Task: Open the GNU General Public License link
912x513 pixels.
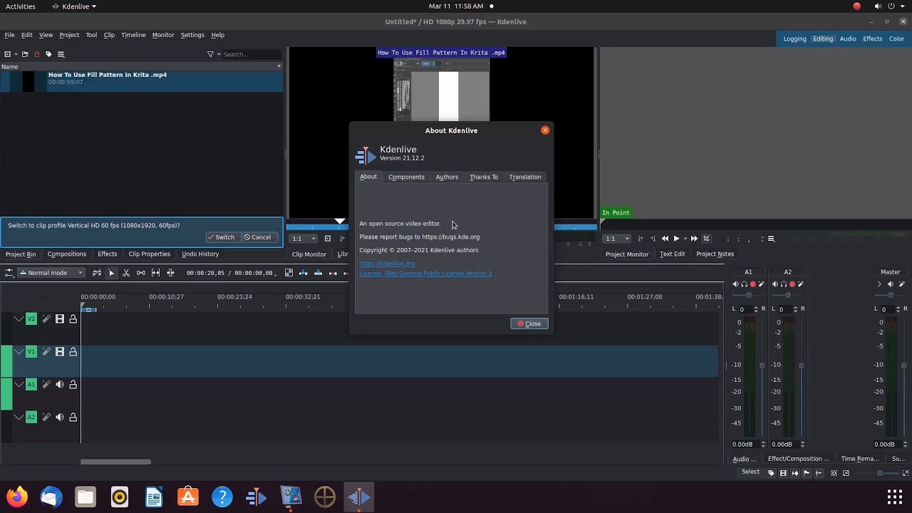Action: point(425,274)
